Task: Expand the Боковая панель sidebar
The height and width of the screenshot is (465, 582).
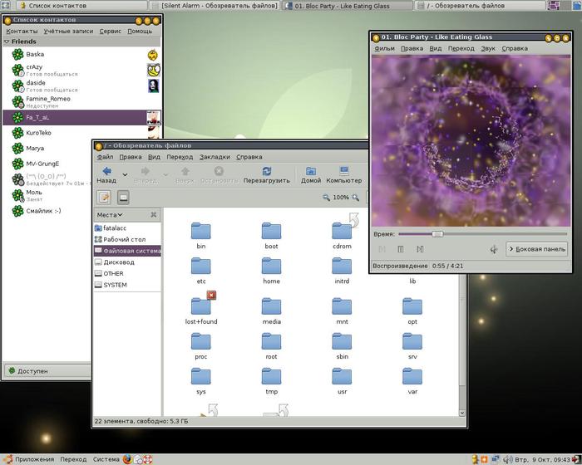Action: pos(537,249)
